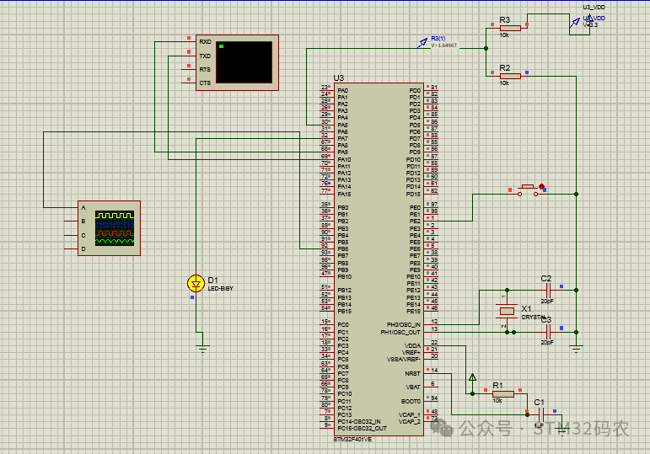
Task: Click the U3 reference label
Action: pyautogui.click(x=339, y=77)
